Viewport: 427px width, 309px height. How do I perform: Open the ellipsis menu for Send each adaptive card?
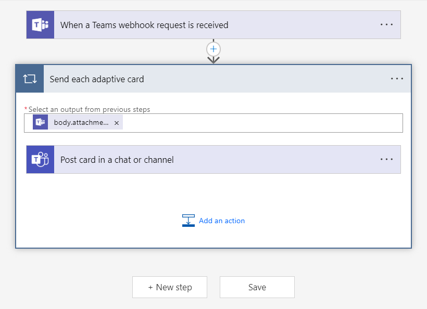point(397,79)
